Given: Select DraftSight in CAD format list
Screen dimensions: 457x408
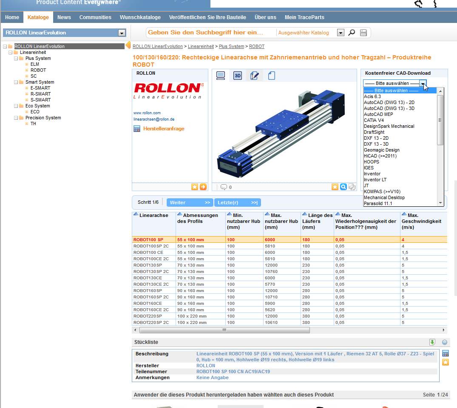Looking at the screenshot, I should click(400, 132).
